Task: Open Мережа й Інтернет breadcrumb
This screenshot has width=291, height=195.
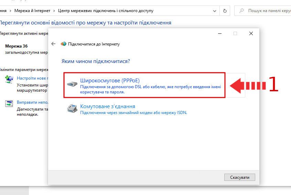Action: point(32,11)
